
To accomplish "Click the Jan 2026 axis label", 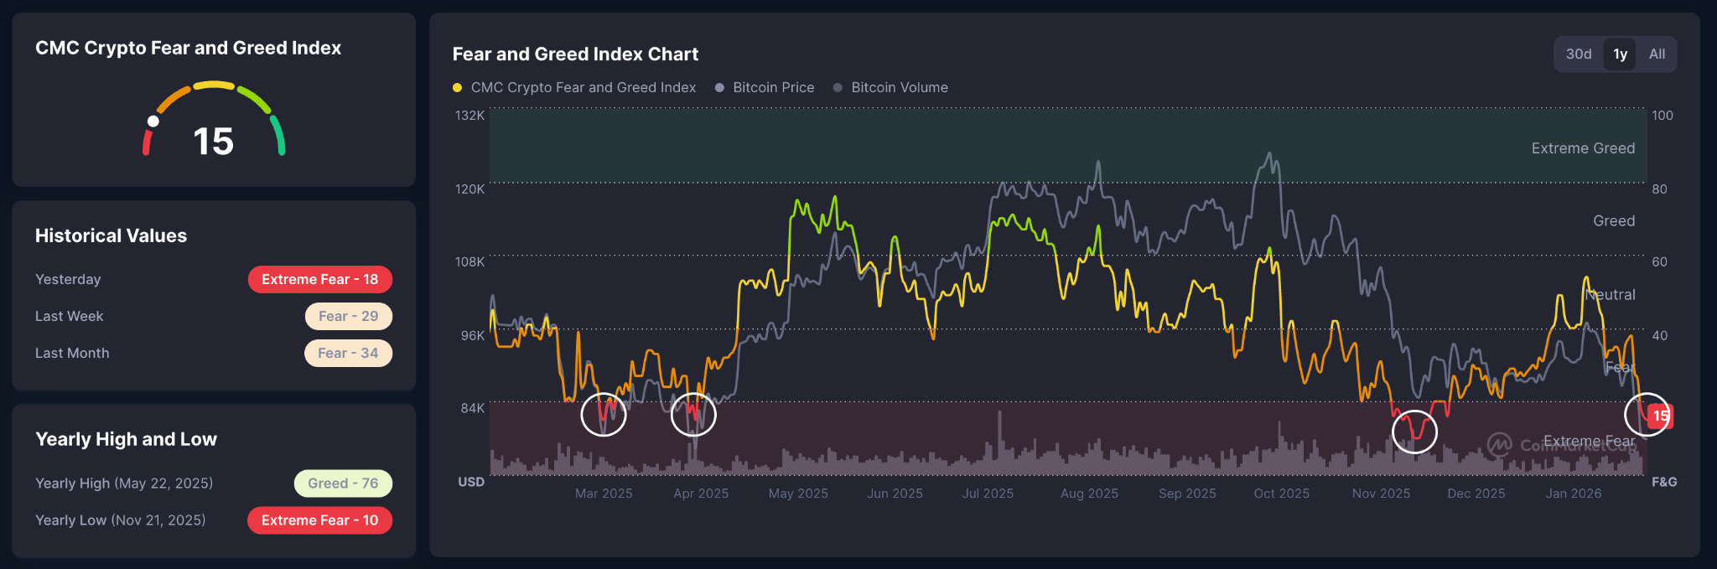I will tap(1574, 494).
